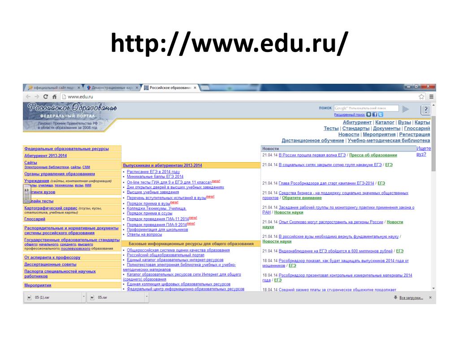Open news Глава Рособрнадзора дал старт кампании
The width and height of the screenshot is (459, 344).
coord(326,183)
